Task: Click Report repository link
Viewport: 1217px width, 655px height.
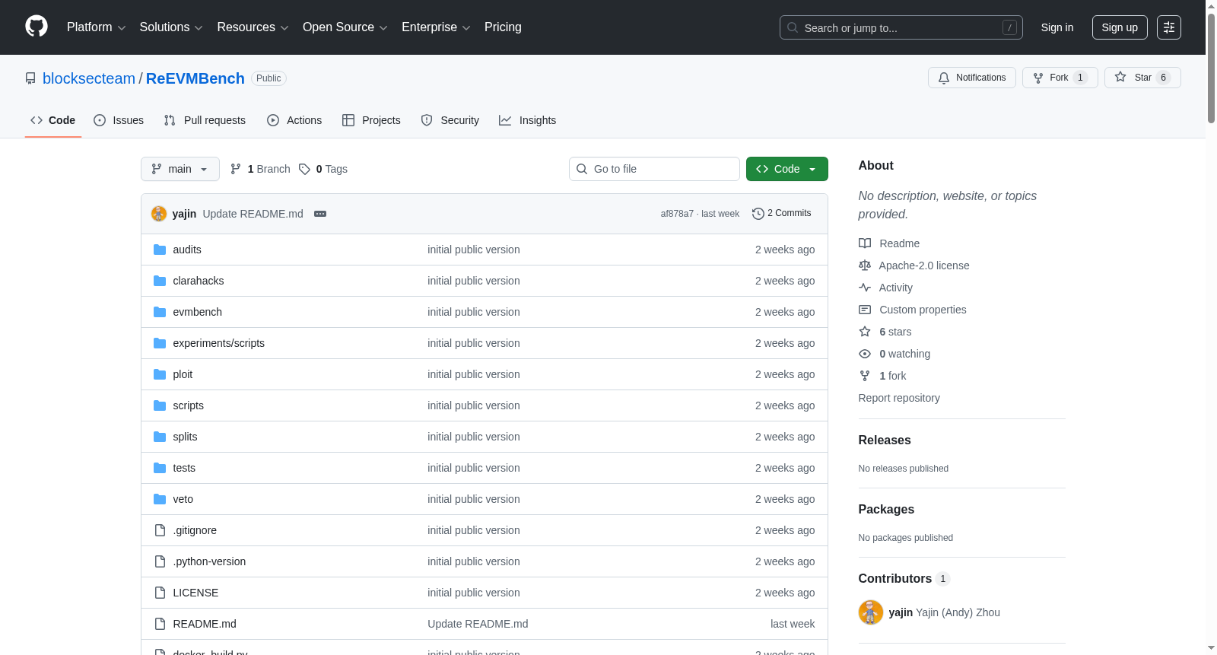Action: click(899, 398)
